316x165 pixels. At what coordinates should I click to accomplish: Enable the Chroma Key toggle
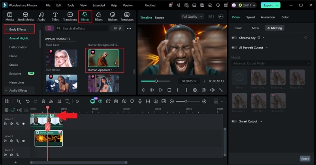(x=234, y=38)
